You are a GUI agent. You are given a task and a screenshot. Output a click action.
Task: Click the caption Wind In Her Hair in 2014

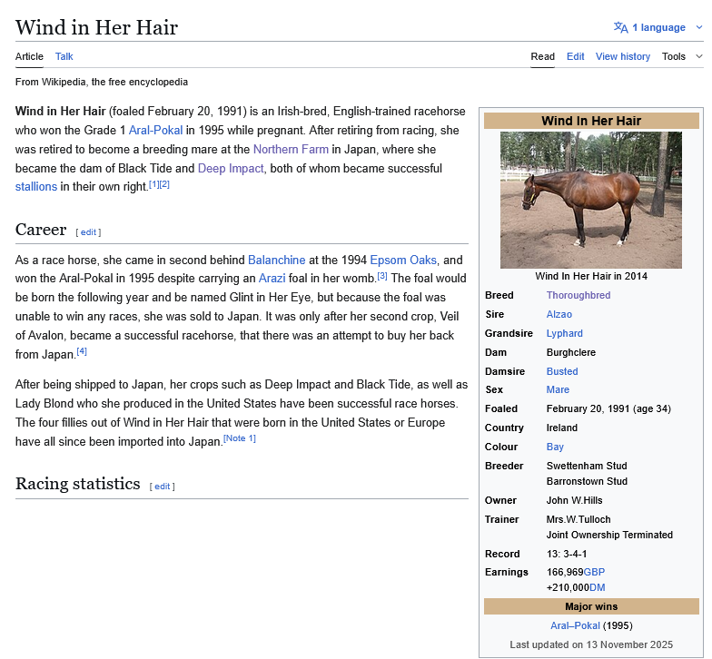pos(591,276)
